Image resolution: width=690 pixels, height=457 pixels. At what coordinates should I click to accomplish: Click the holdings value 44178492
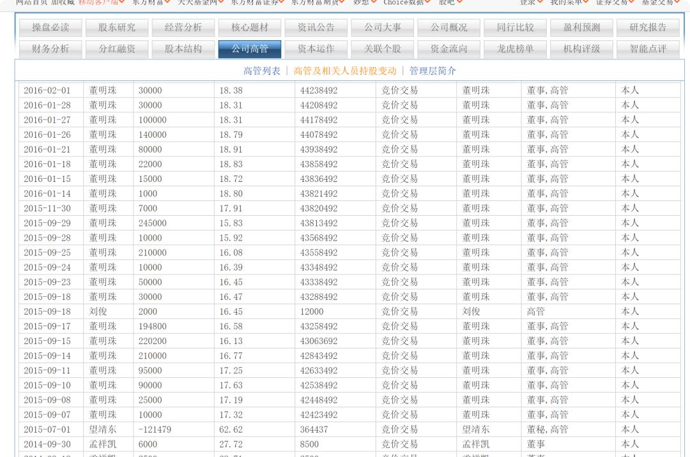coord(319,120)
